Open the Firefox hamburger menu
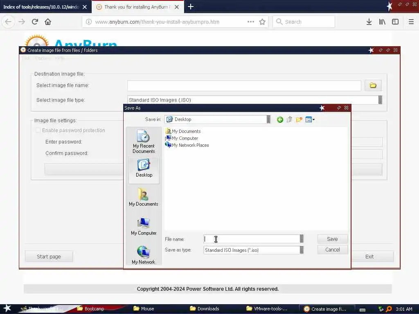 pyautogui.click(x=411, y=22)
